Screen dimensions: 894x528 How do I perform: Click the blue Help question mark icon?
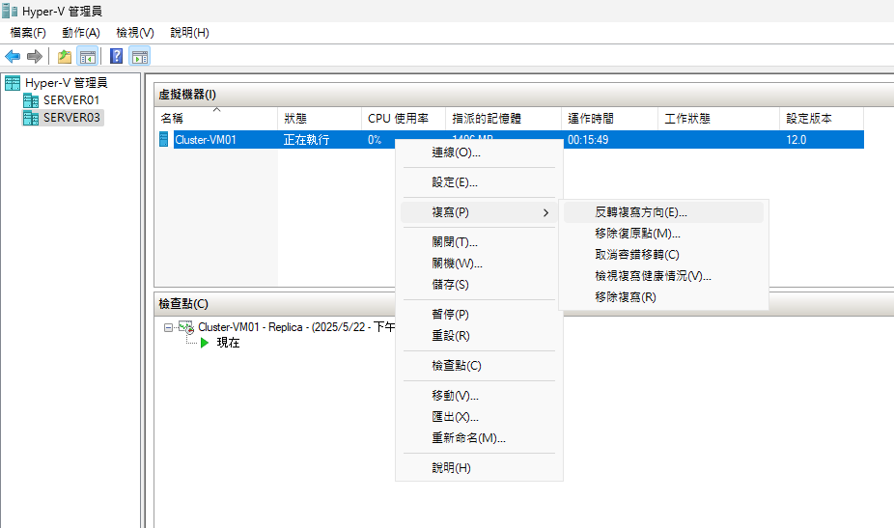pos(117,56)
